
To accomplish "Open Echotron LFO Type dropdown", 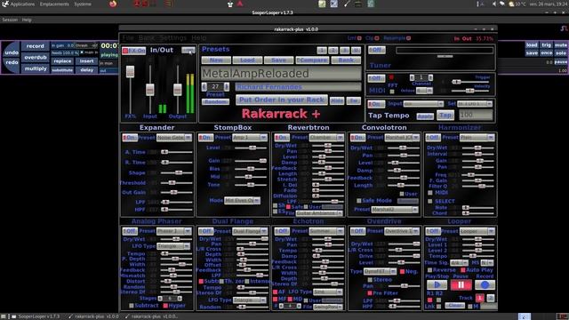I will pos(328,292).
